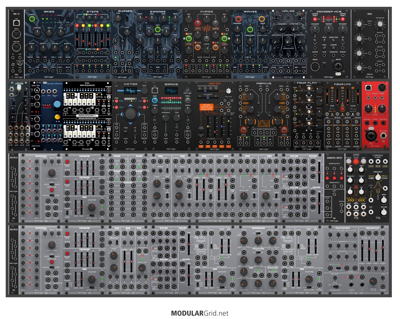
Task: Click the Surges RESO knob
Action: [x=127, y=33]
